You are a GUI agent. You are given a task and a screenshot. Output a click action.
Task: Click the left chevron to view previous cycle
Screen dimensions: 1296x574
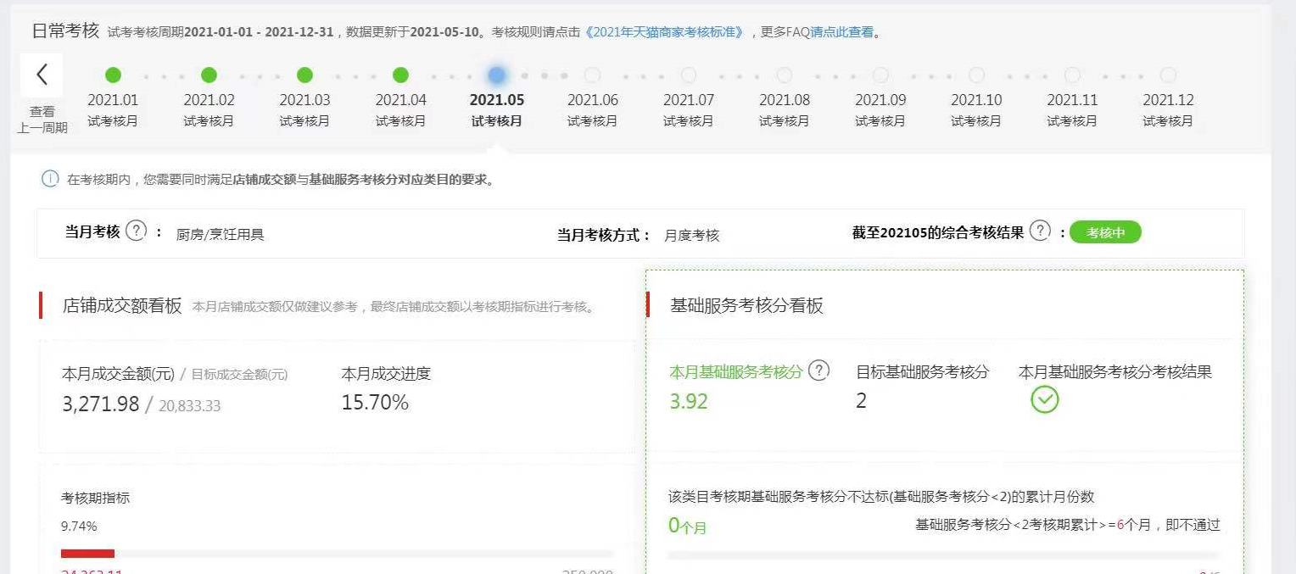tap(42, 75)
